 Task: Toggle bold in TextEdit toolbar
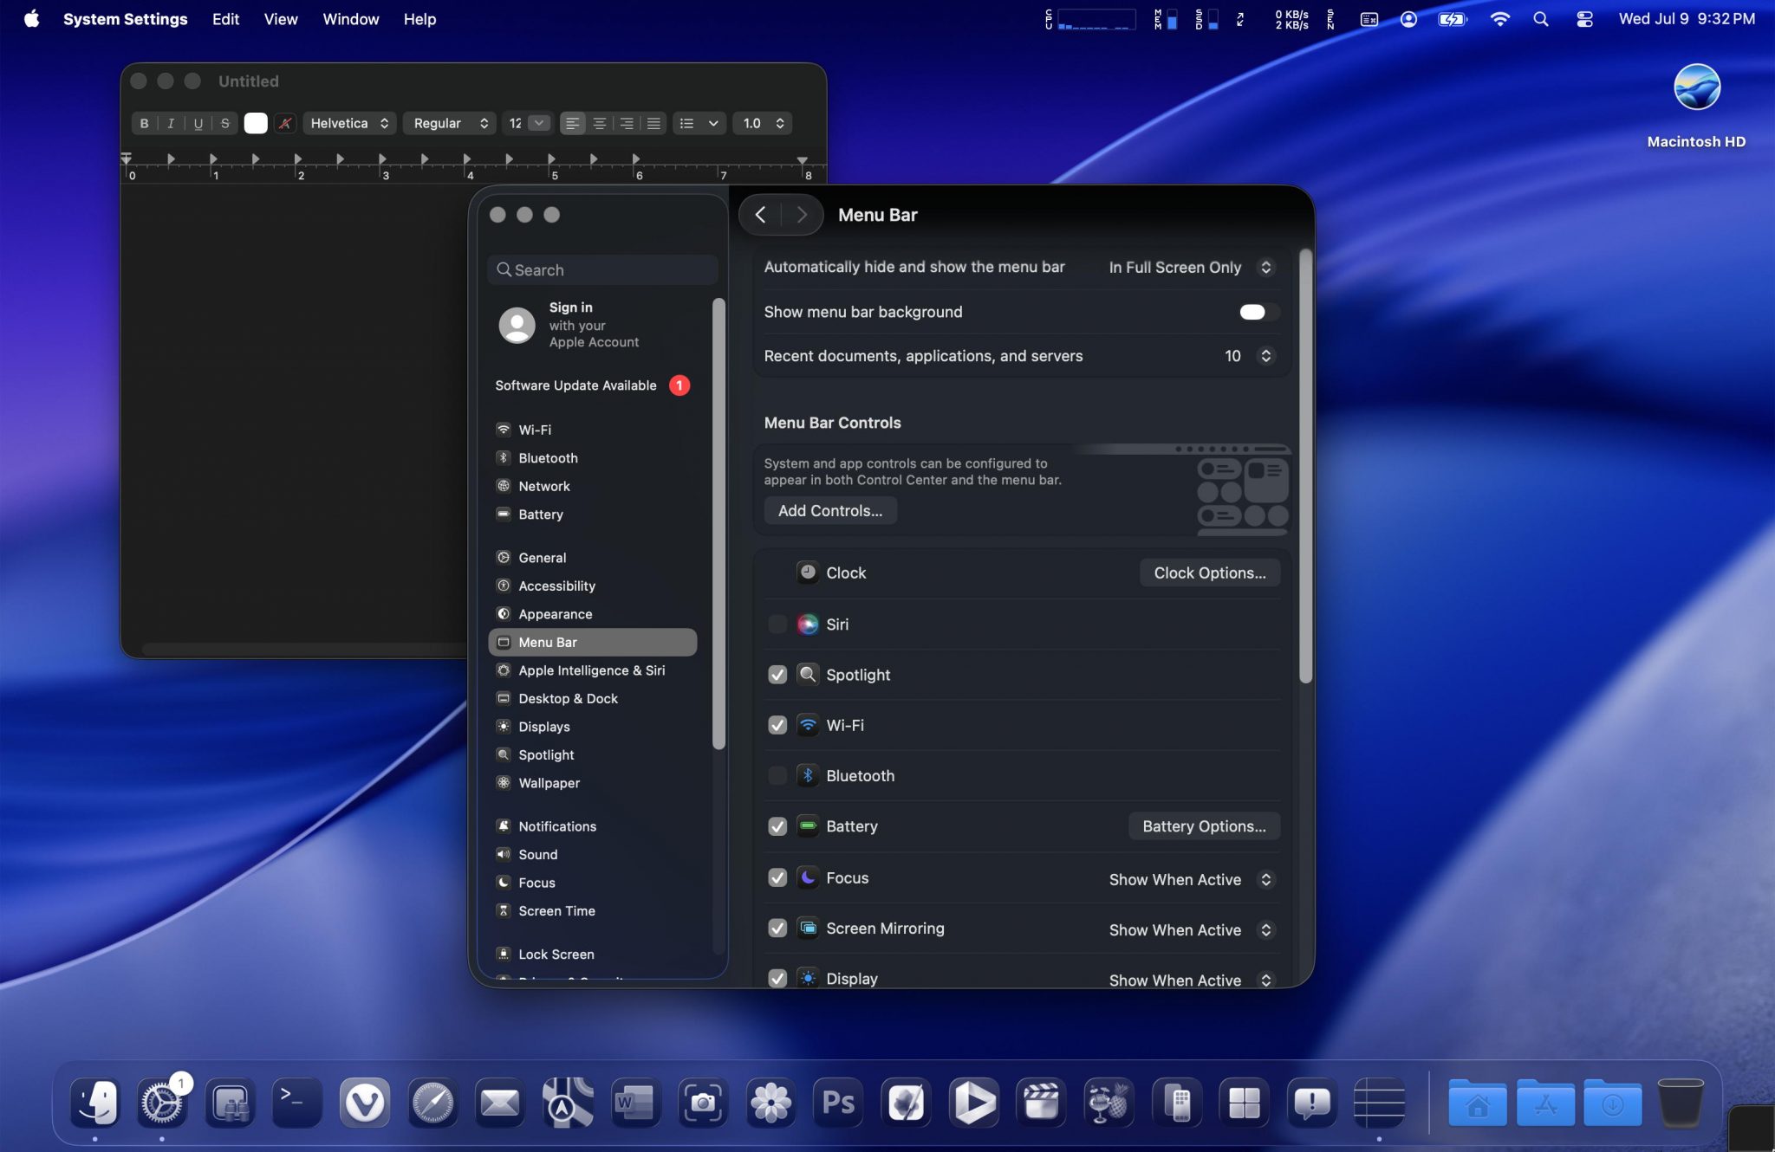pyautogui.click(x=144, y=124)
